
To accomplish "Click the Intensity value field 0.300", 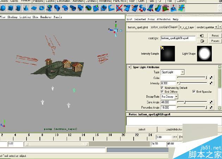I will coord(168,83).
